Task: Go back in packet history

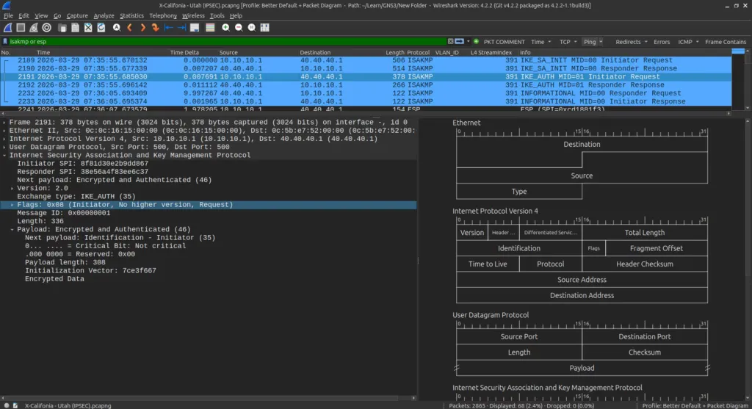Action: 129,28
